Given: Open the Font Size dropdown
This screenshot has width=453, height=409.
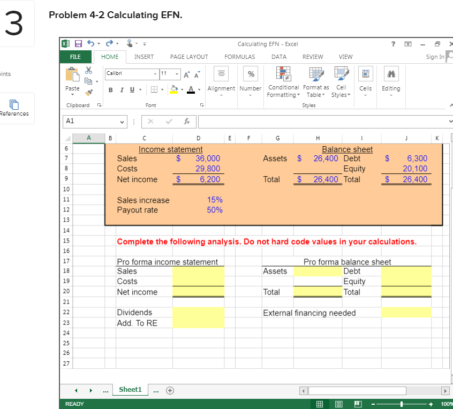Looking at the screenshot, I should click(178, 73).
